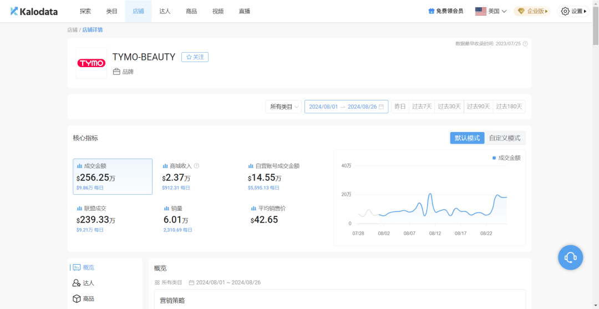Click the gift icon for 免费领会员
Viewport: 599px width, 309px height.
432,11
